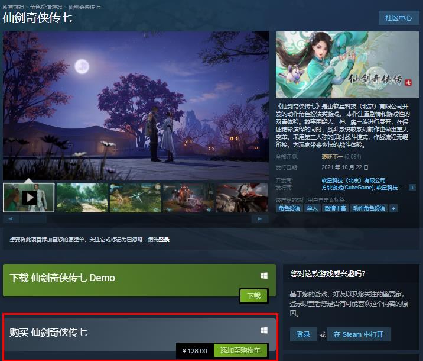423x361 pixels.
Task: Click Windows icon in demo download box
Action: coord(264,276)
